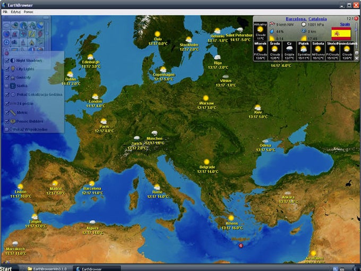Select the Algiers cloud icon
The width and height of the screenshot is (361, 271).
[92, 222]
